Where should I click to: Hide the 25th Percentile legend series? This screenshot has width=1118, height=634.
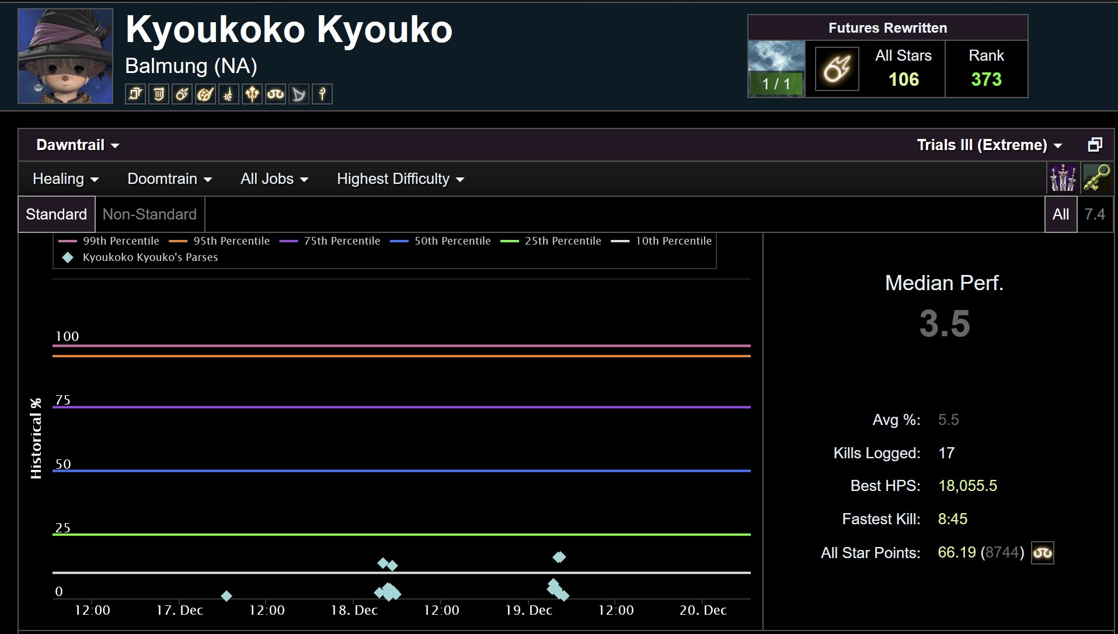click(551, 241)
